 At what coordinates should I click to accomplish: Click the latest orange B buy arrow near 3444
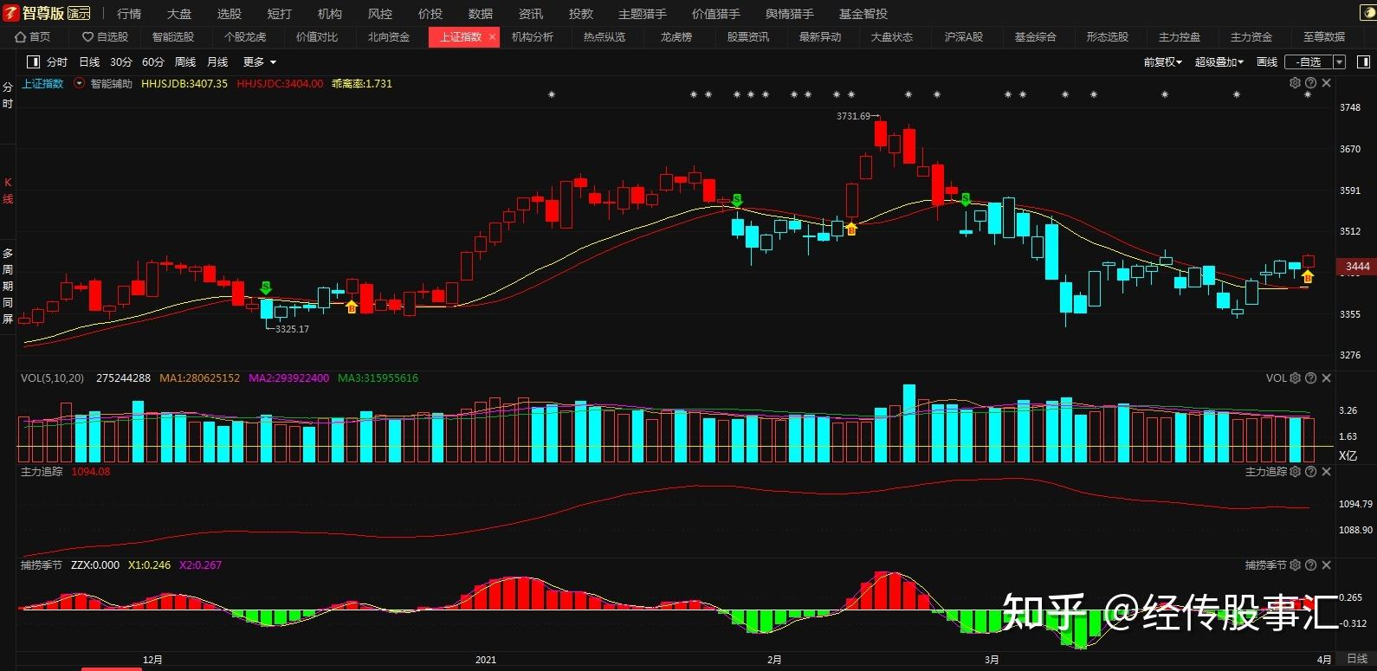(1308, 276)
